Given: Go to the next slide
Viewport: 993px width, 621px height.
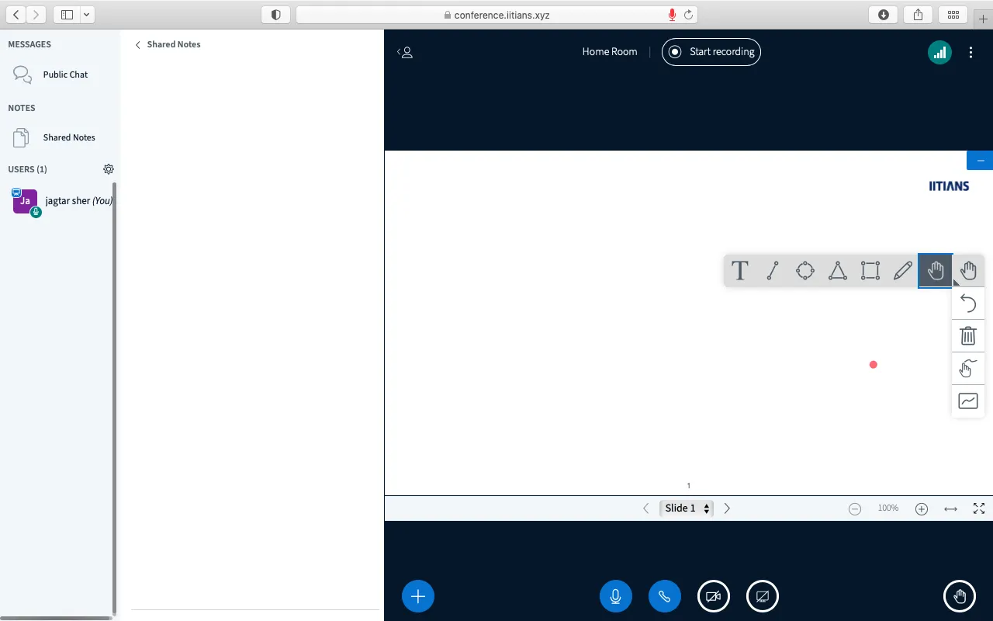Looking at the screenshot, I should pos(727,508).
